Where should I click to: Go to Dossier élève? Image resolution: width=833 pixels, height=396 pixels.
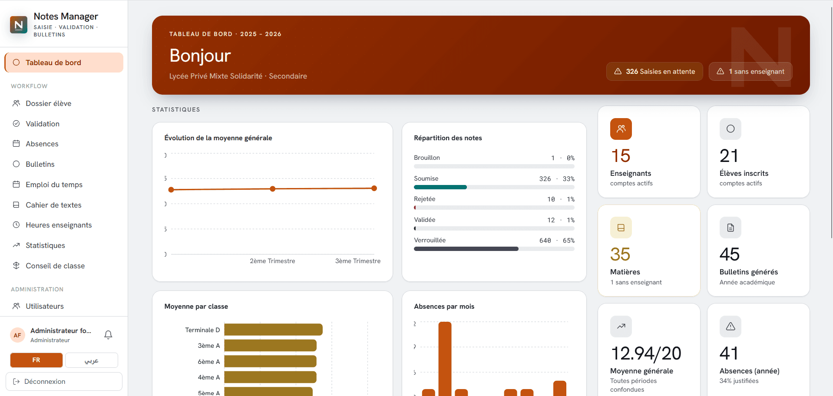(x=64, y=103)
